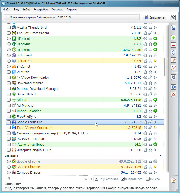Screen dimensions: 180x193
Task: Click orange play arrow on qBittorrent row
Action: [x=155, y=61]
